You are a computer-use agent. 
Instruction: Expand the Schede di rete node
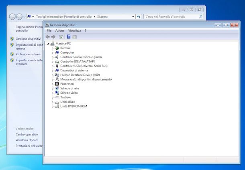[x=53, y=89]
